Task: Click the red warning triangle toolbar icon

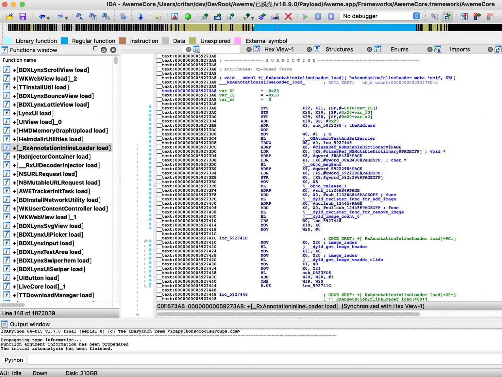Action: [175, 16]
